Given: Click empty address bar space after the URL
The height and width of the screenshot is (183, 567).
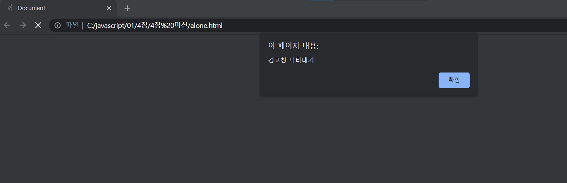Looking at the screenshot, I should pos(388,26).
